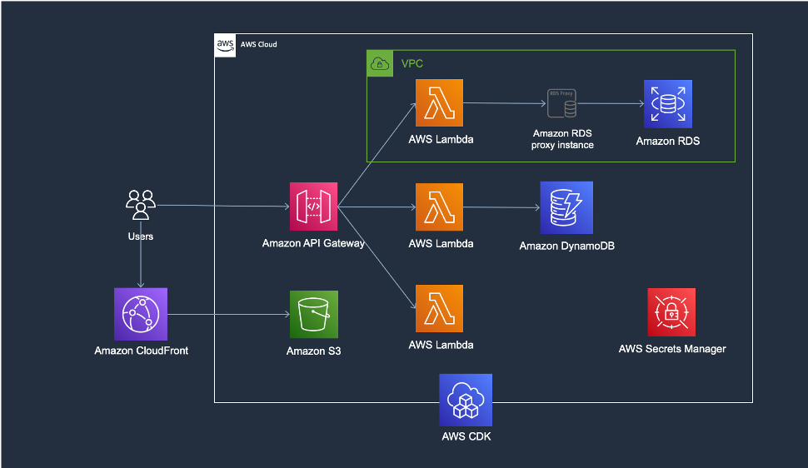Image resolution: width=808 pixels, height=468 pixels.
Task: Click the AWS Lambda icon beside Amazon S3
Action: [439, 308]
